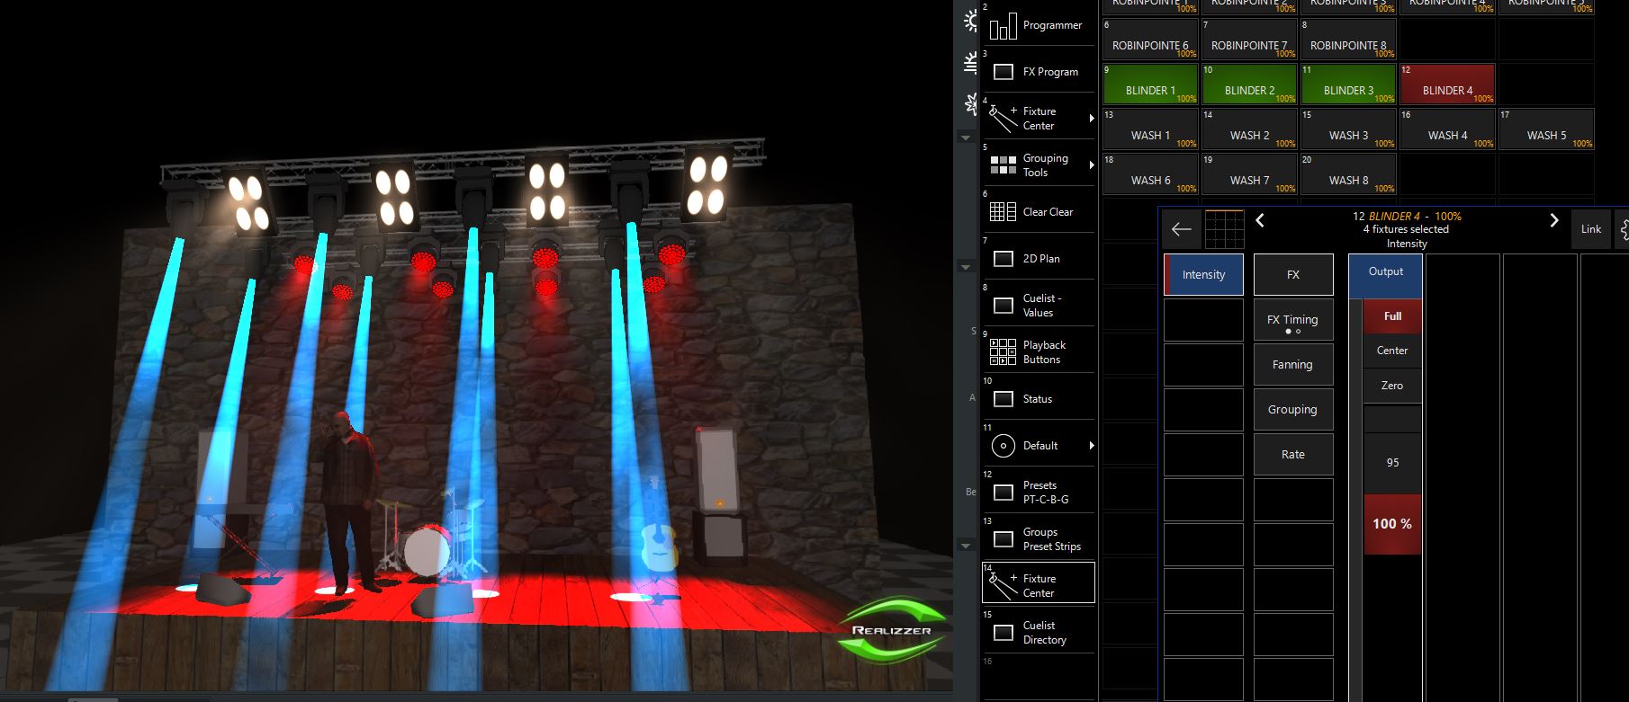This screenshot has width=1629, height=702.
Task: Open the fixture grid thumbnail icon
Action: tap(1224, 230)
